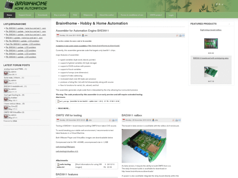The width and height of the screenshot is (238, 178).
Task: Click file icon of ae11_asm.tgz attachment
Action: (x=58, y=101)
